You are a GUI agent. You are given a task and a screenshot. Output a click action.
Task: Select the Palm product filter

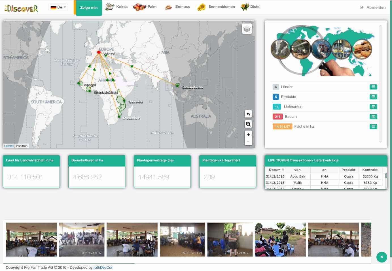pyautogui.click(x=145, y=7)
